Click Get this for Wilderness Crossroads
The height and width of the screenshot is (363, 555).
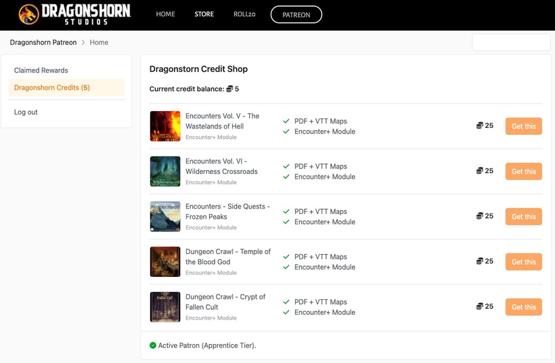523,171
